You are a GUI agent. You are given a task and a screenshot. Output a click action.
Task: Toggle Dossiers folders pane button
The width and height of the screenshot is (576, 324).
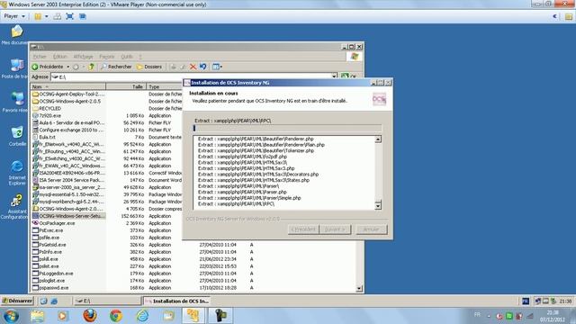click(x=149, y=67)
